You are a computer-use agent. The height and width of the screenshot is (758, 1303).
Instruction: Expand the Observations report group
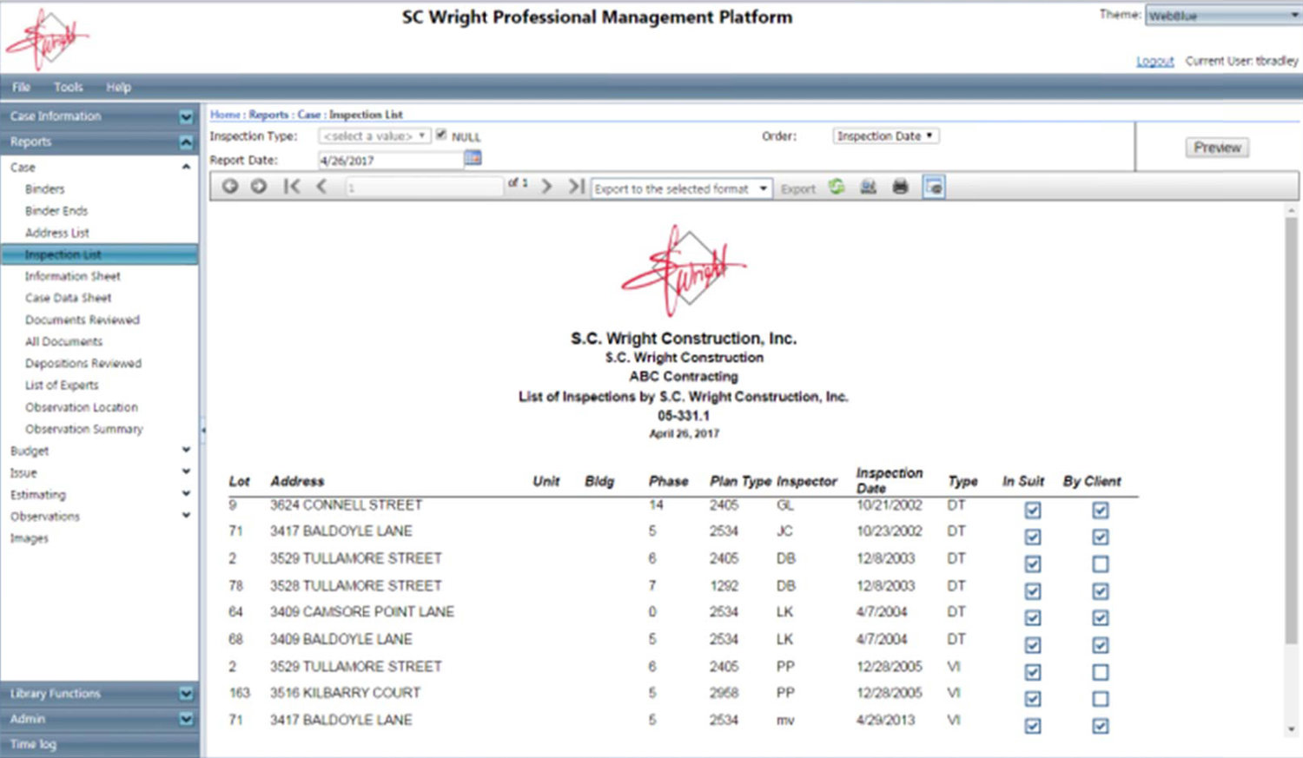pyautogui.click(x=186, y=515)
